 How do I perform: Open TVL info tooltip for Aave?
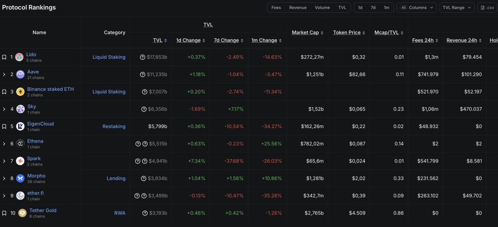point(142,75)
